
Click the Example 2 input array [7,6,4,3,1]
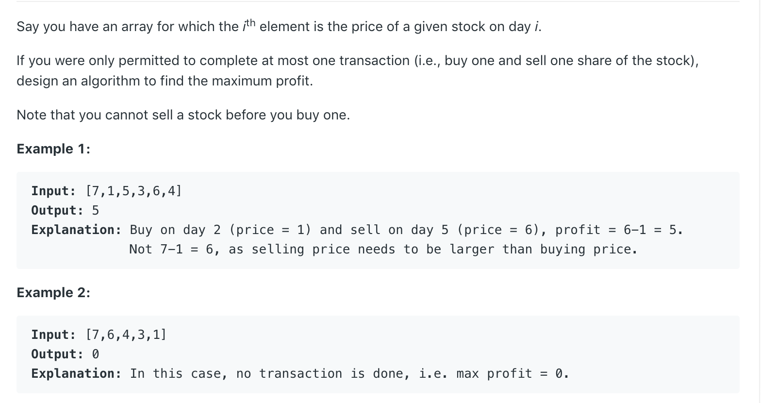click(x=126, y=335)
